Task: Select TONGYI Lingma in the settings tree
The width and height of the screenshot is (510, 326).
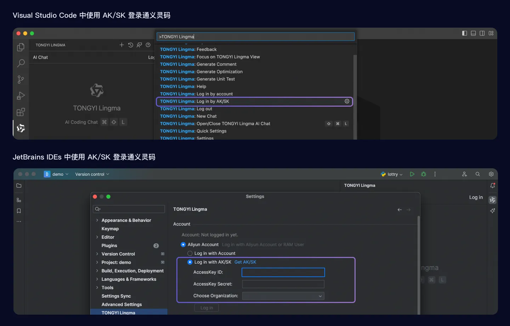Action: pos(118,313)
